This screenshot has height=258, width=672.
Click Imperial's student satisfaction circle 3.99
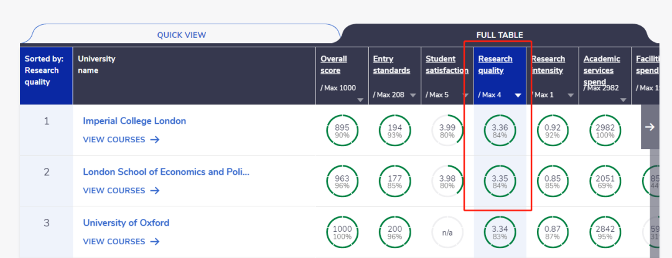(447, 131)
